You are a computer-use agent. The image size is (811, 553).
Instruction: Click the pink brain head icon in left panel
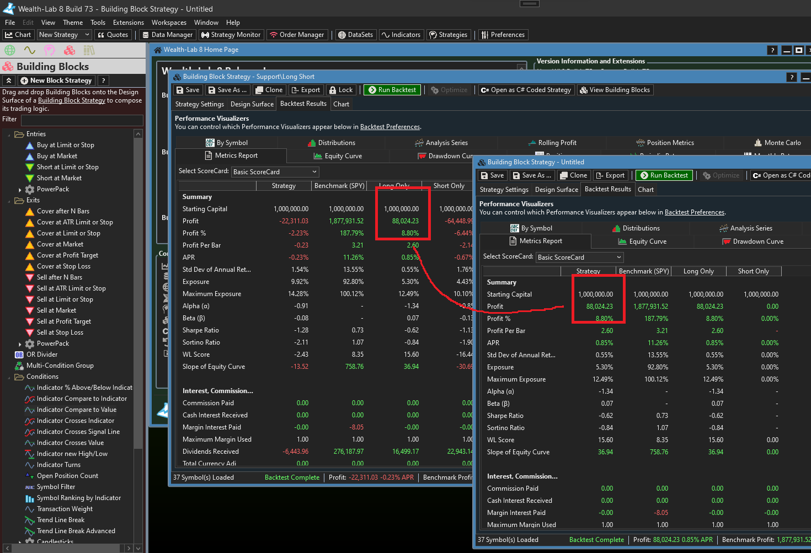[x=50, y=51]
